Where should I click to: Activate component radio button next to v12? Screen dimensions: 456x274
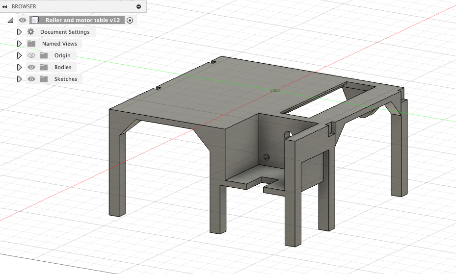[130, 20]
